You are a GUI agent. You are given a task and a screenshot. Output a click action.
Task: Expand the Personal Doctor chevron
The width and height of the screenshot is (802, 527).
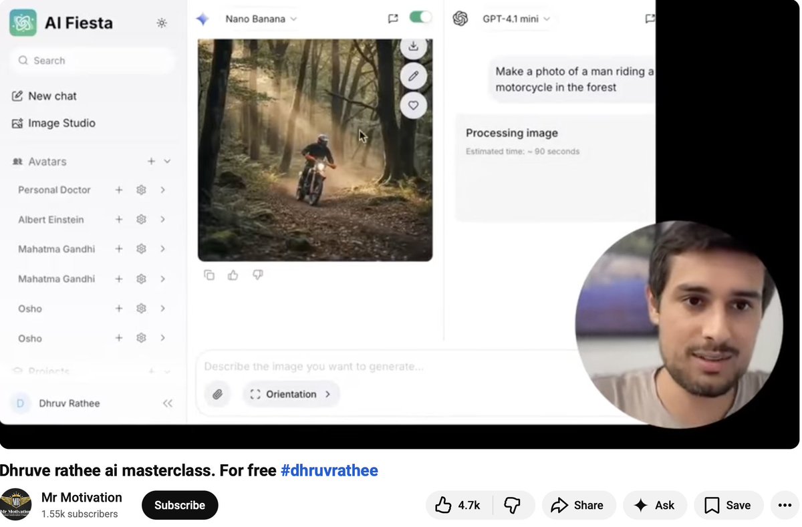tap(162, 190)
